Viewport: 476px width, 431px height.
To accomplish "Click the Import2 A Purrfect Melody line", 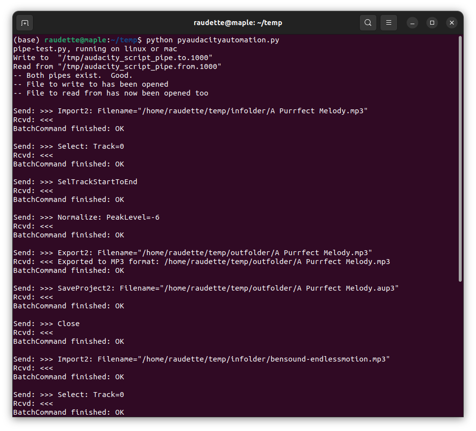I will tap(190, 111).
